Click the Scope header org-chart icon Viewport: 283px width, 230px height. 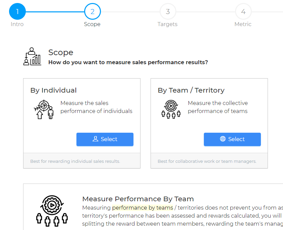[x=32, y=56]
